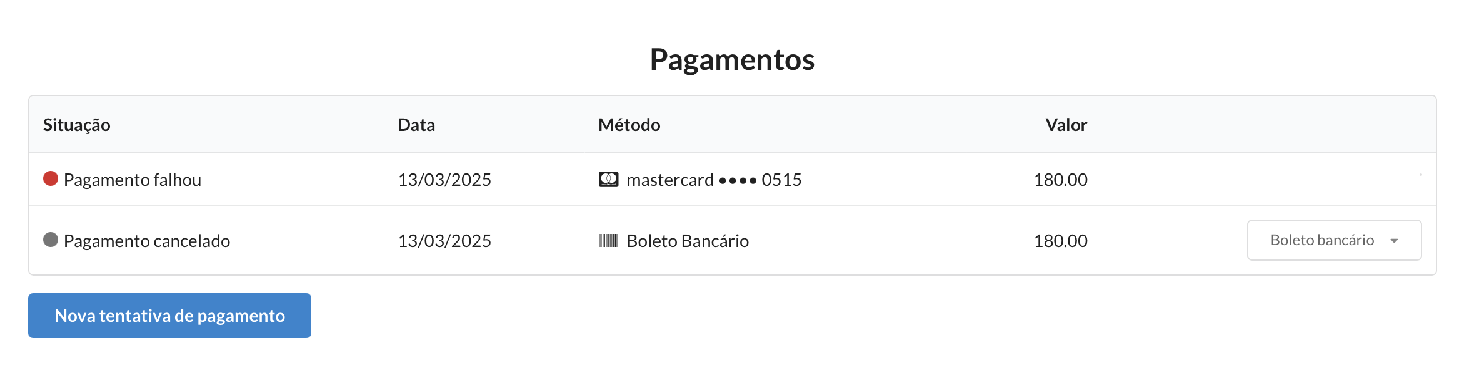Click the date in the cancelled payment row

tap(444, 241)
